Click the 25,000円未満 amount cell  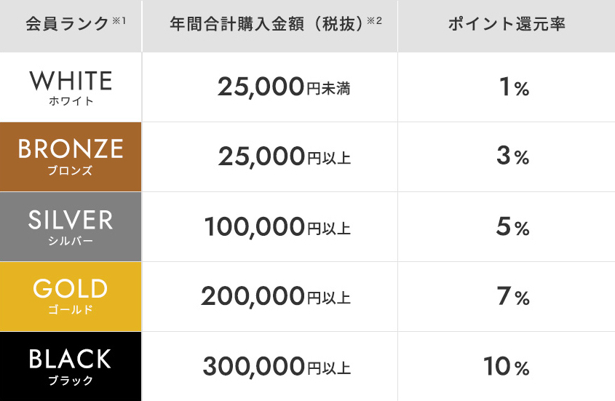tap(284, 87)
